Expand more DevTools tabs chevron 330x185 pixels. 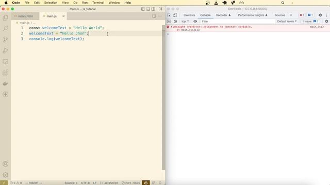(291, 15)
